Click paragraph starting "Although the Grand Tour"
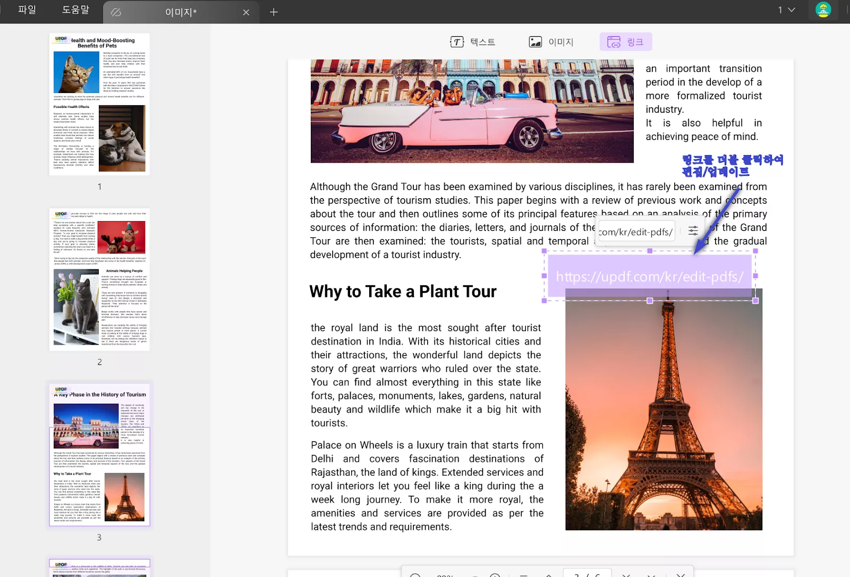 point(538,220)
